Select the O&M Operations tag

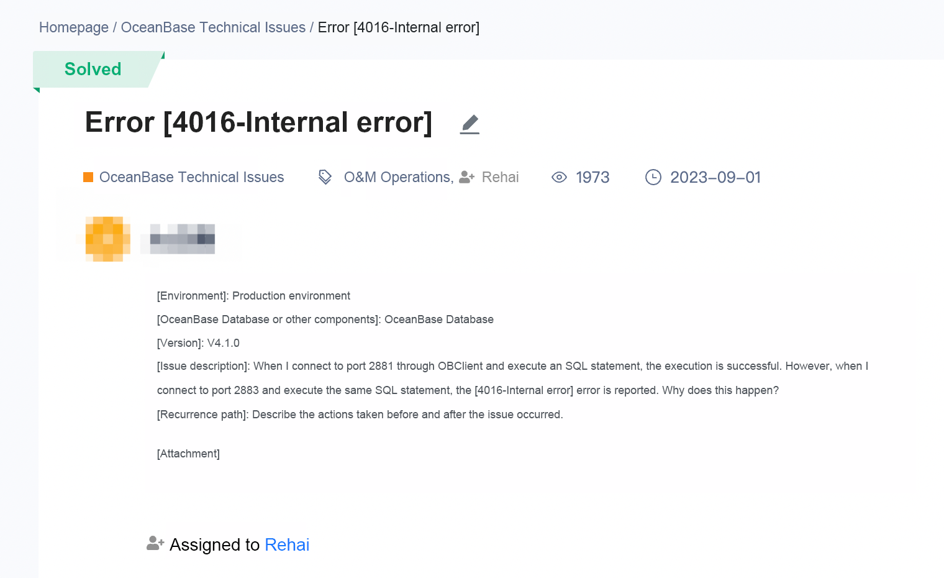pyautogui.click(x=399, y=177)
